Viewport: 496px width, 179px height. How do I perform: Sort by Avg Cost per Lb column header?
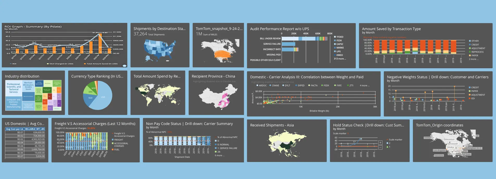15,129
